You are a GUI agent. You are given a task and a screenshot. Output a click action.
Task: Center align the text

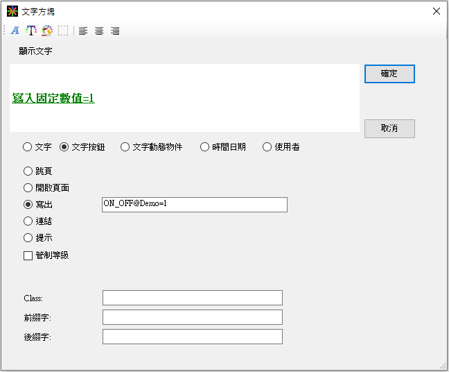99,31
